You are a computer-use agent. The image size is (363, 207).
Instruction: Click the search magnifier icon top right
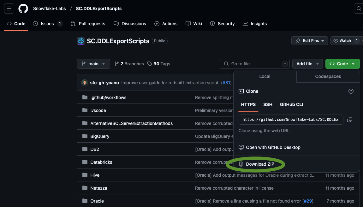[359, 9]
